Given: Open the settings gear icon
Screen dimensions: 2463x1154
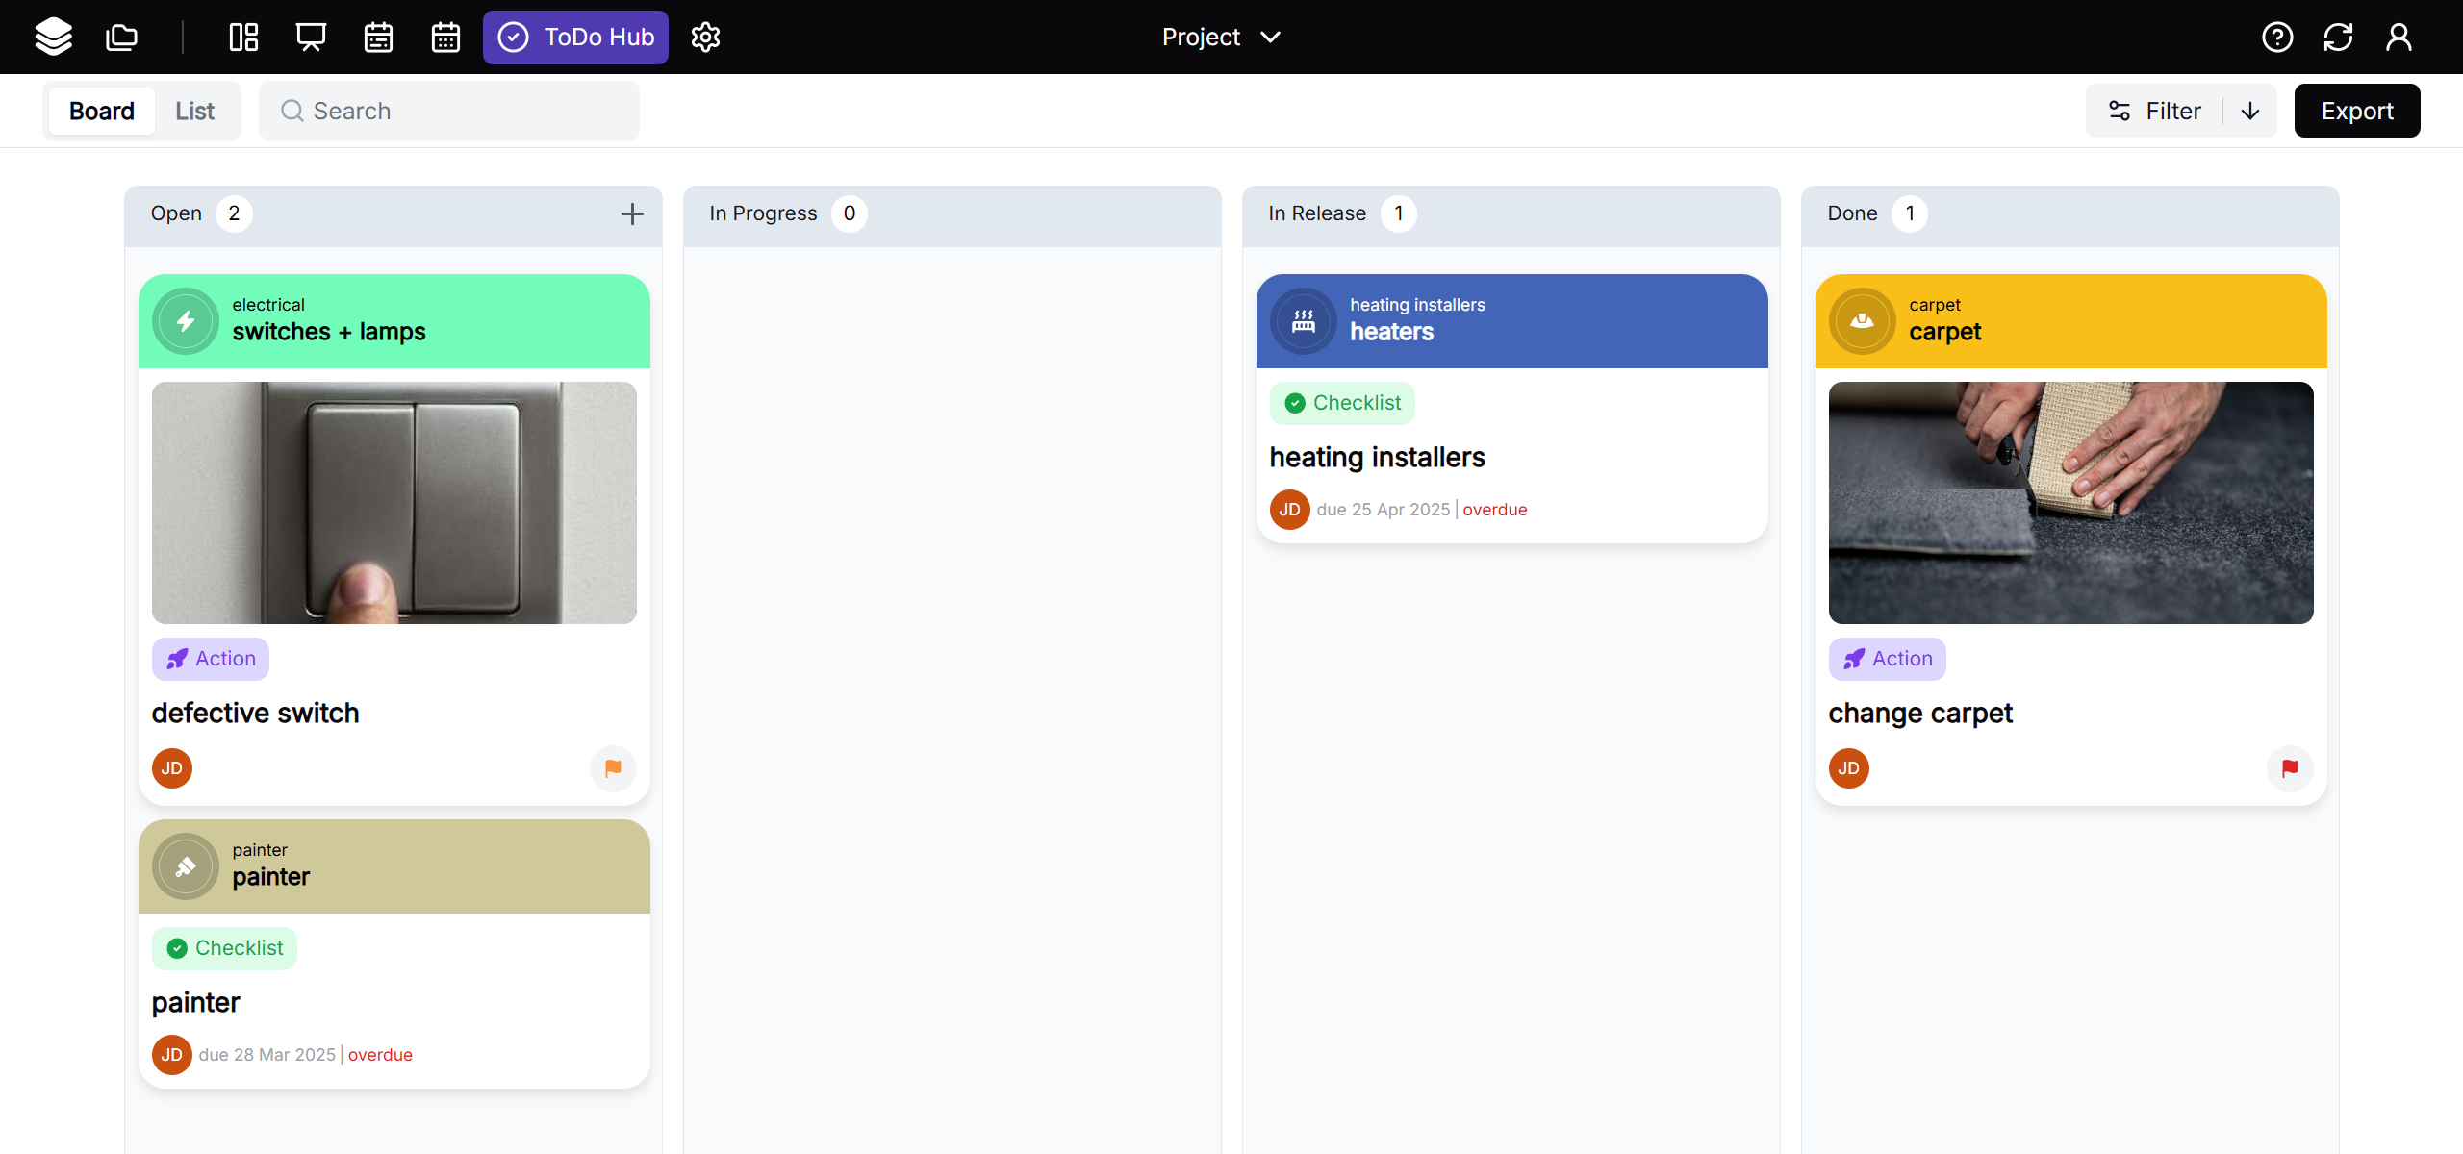Looking at the screenshot, I should (705, 37).
